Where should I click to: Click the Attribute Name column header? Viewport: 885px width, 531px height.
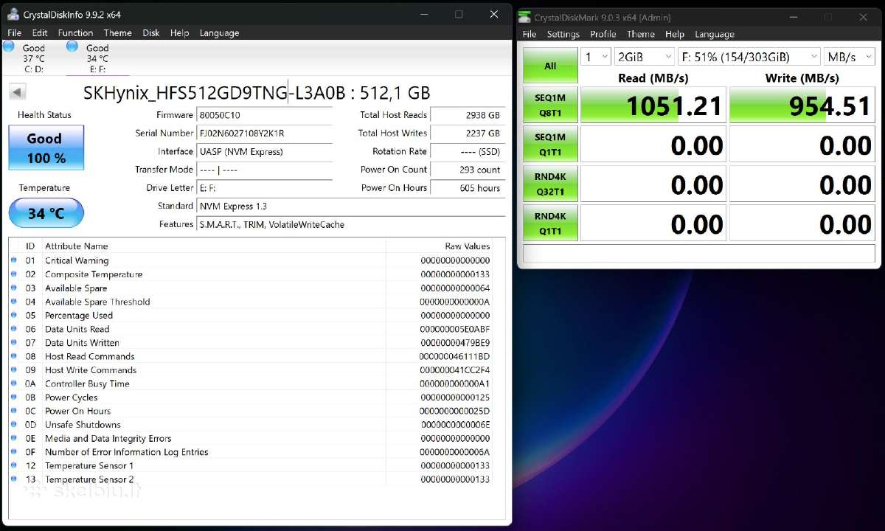[x=77, y=246]
